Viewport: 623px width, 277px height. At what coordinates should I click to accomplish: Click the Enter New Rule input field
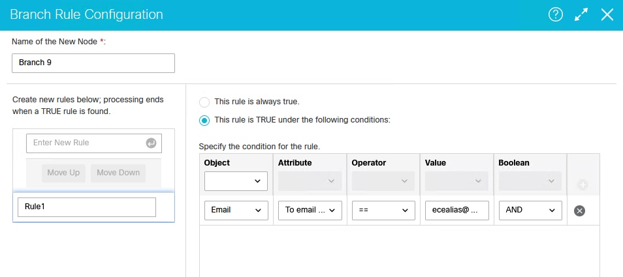click(x=94, y=143)
